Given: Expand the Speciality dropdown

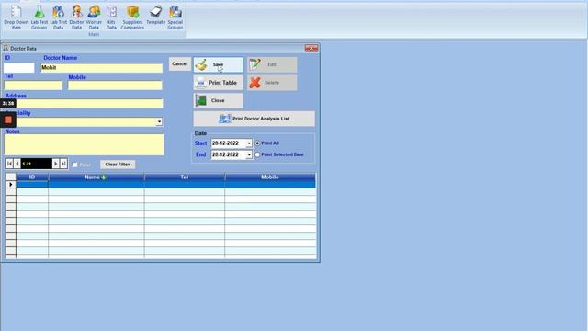Looking at the screenshot, I should [x=159, y=122].
